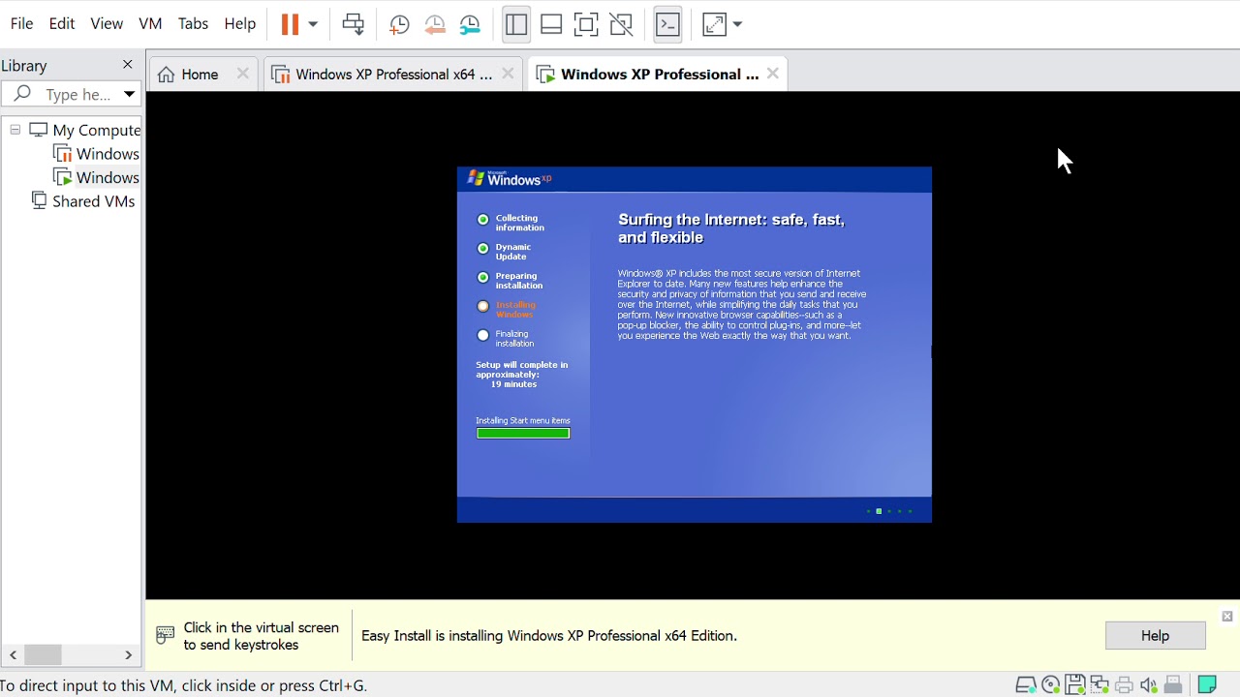Screen dimensions: 1240x697
Task: Open the stretch guest dropdown arrow
Action: pyautogui.click(x=737, y=24)
